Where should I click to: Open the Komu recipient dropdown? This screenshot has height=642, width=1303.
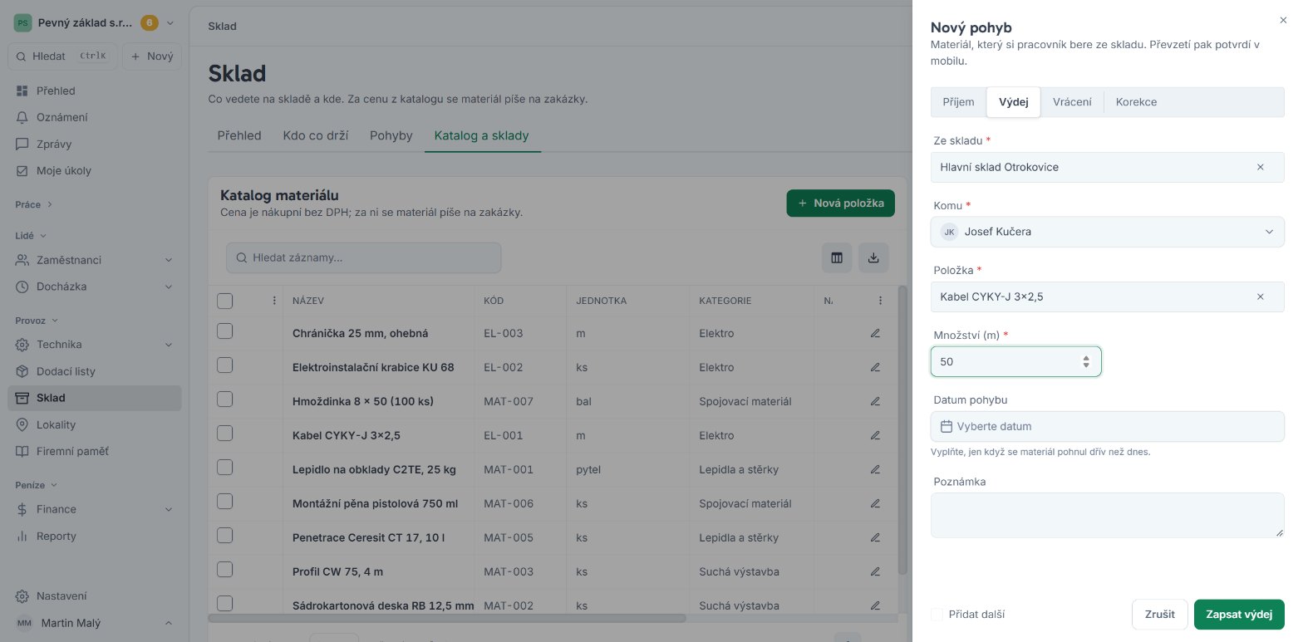(1107, 232)
